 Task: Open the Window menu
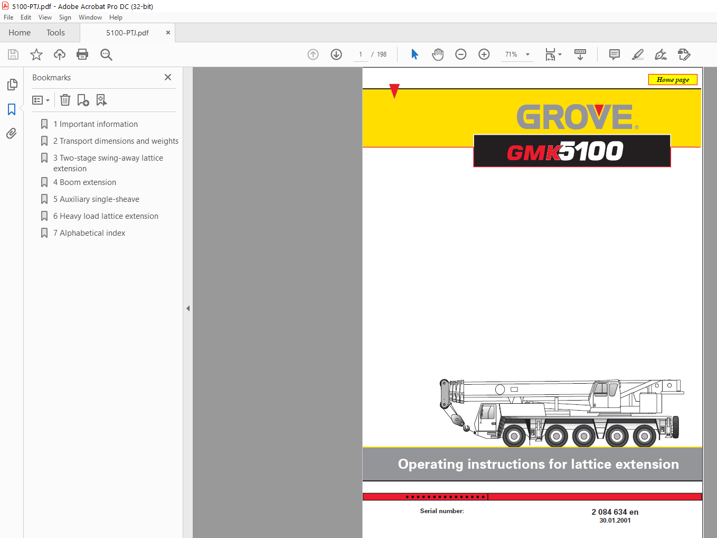coord(90,17)
